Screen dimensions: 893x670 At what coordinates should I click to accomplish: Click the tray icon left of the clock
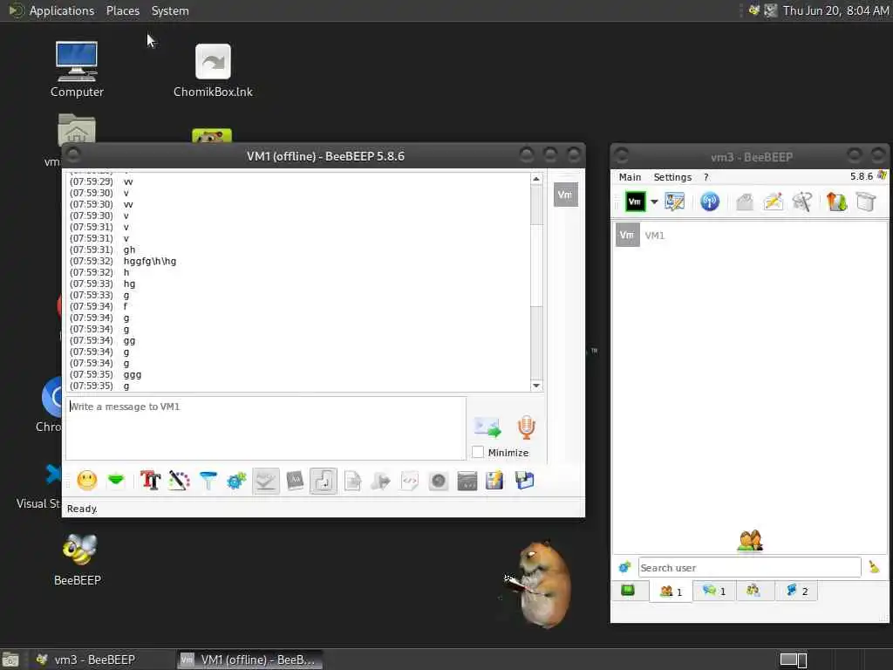771,10
